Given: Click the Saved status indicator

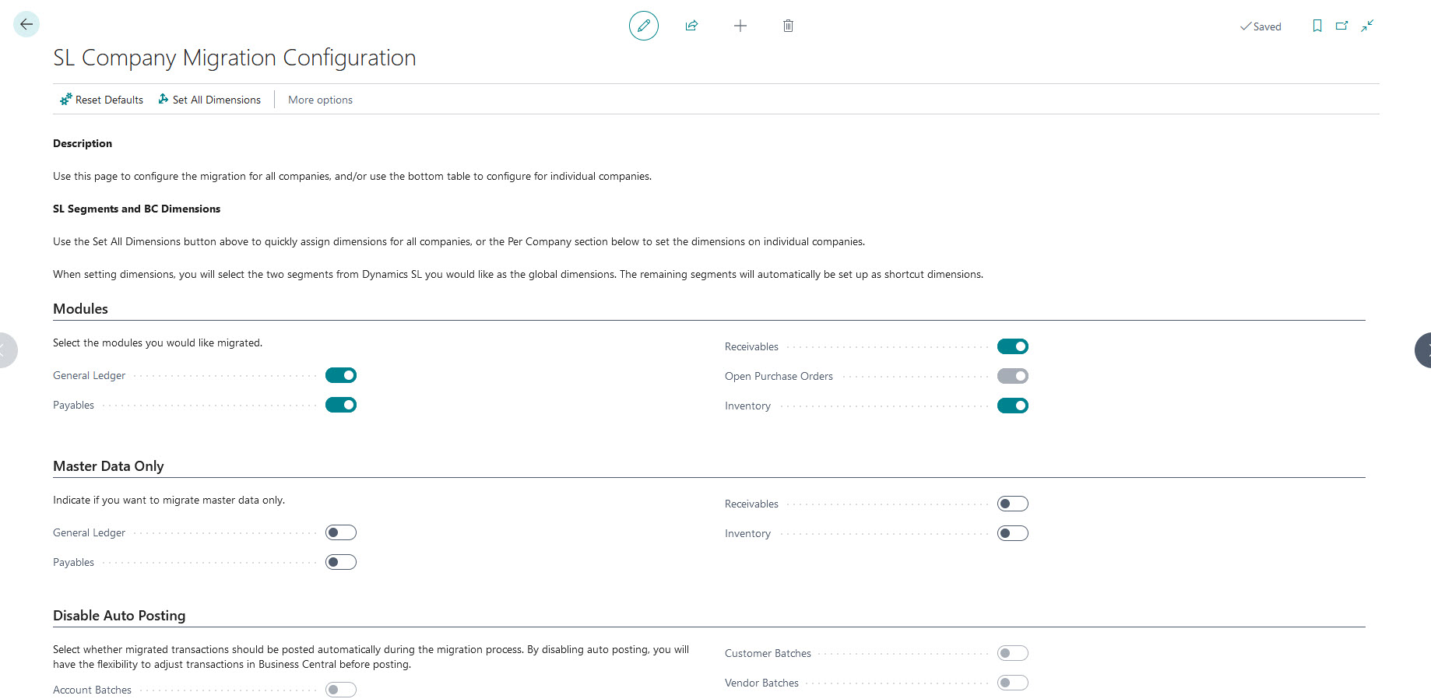Looking at the screenshot, I should tap(1260, 26).
